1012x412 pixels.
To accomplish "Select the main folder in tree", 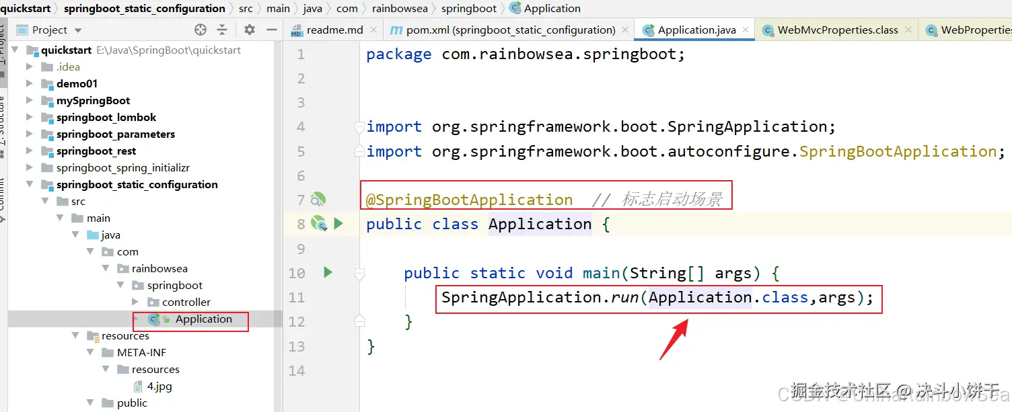I will pos(98,218).
